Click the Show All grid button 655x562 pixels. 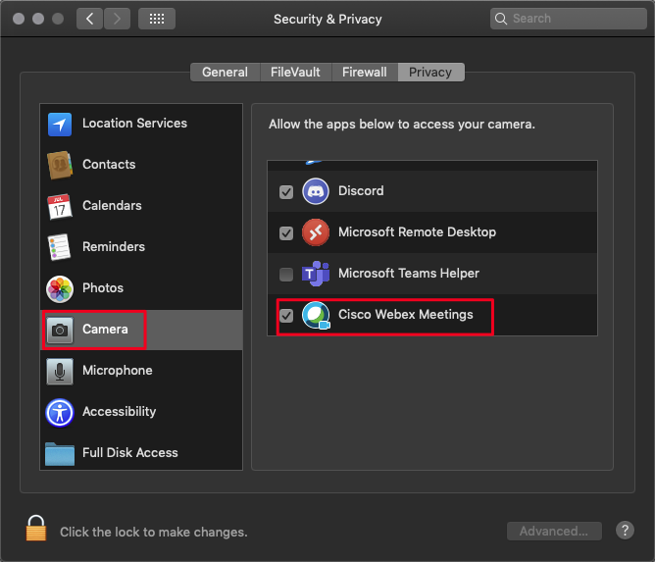tap(157, 19)
